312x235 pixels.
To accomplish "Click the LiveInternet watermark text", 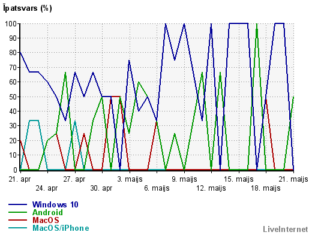I will [286, 229].
